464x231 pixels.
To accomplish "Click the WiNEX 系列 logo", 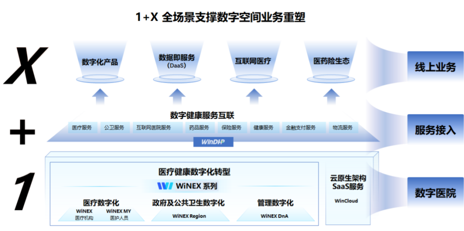I will (x=187, y=186).
